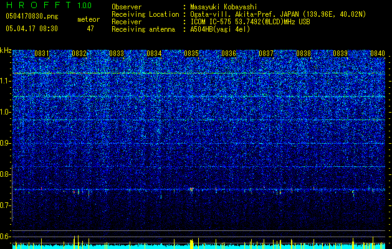Image resolution: width=392 pixels, height=249 pixels.
Task: Click the HROFFT 1.0.0 title text
Action: pos(49,5)
